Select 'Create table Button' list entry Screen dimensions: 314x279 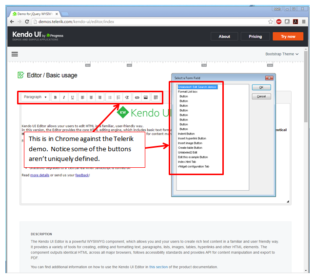[x=190, y=148]
